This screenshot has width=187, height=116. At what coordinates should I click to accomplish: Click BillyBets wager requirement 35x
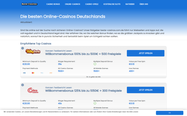pyautogui.click(x=60, y=64)
